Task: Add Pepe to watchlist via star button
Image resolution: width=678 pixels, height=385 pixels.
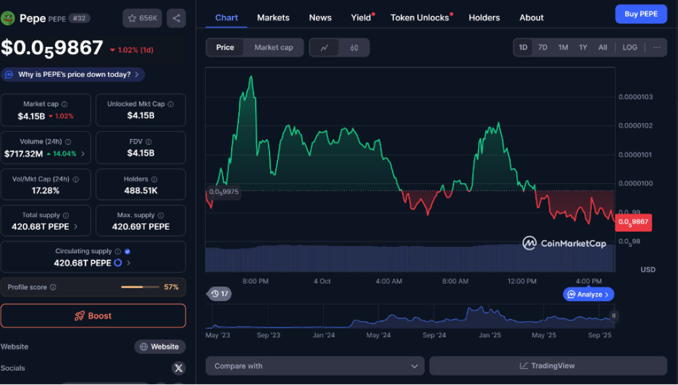Action: point(142,18)
